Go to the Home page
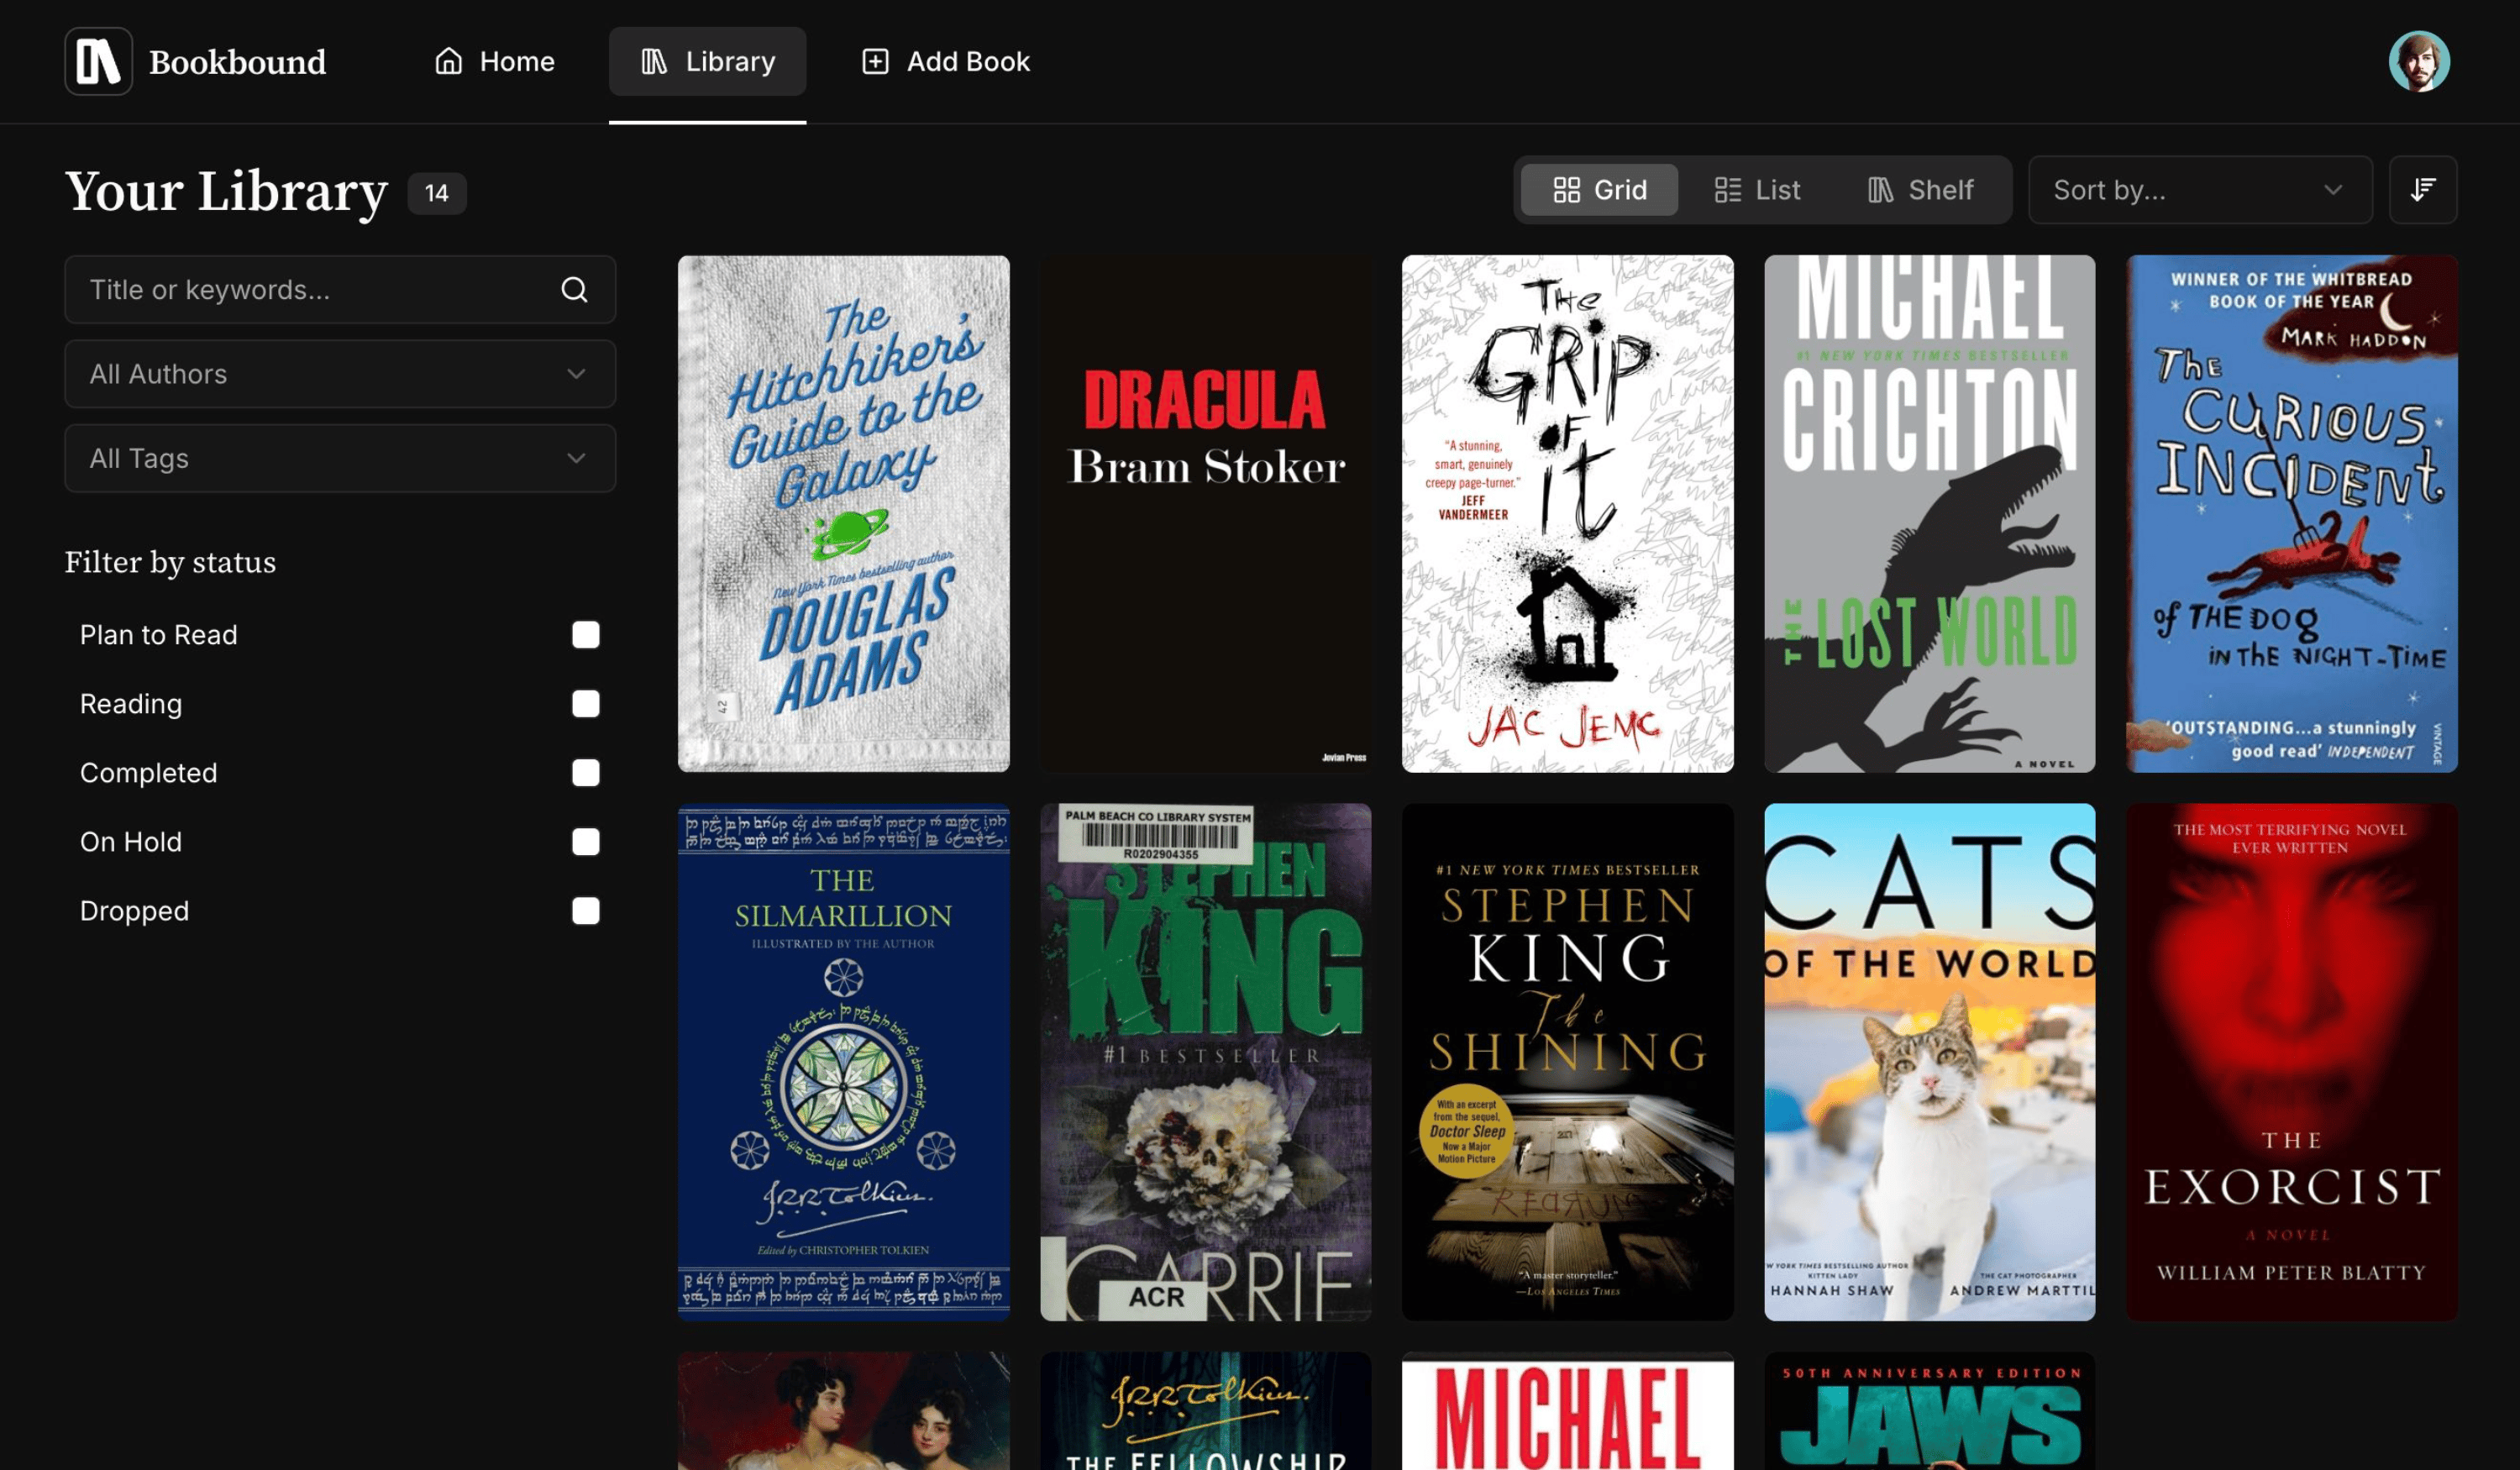The image size is (2520, 1470). [x=494, y=61]
